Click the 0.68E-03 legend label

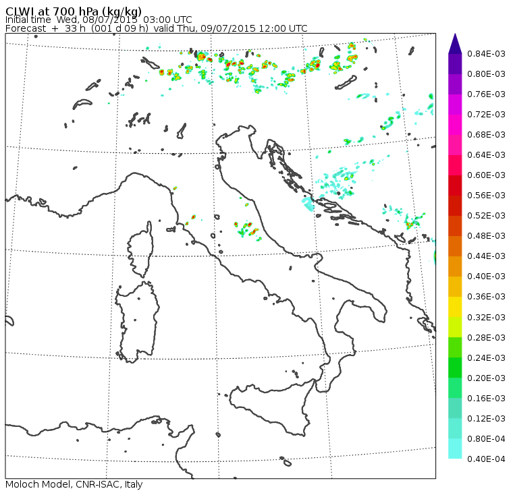(486, 135)
